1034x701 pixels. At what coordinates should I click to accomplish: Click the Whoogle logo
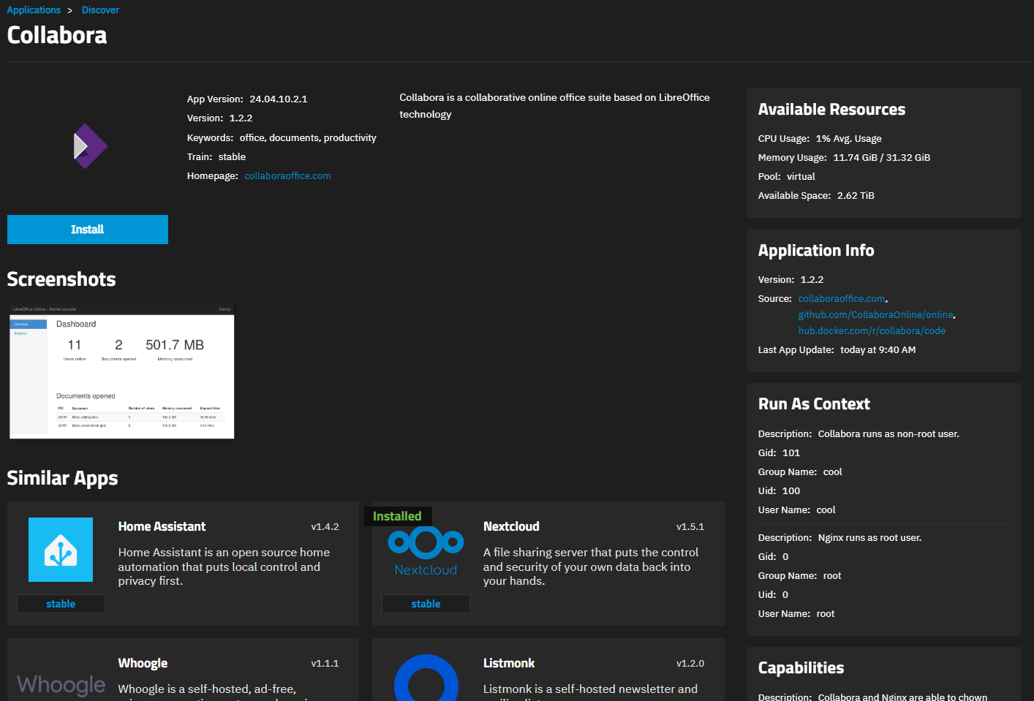61,684
